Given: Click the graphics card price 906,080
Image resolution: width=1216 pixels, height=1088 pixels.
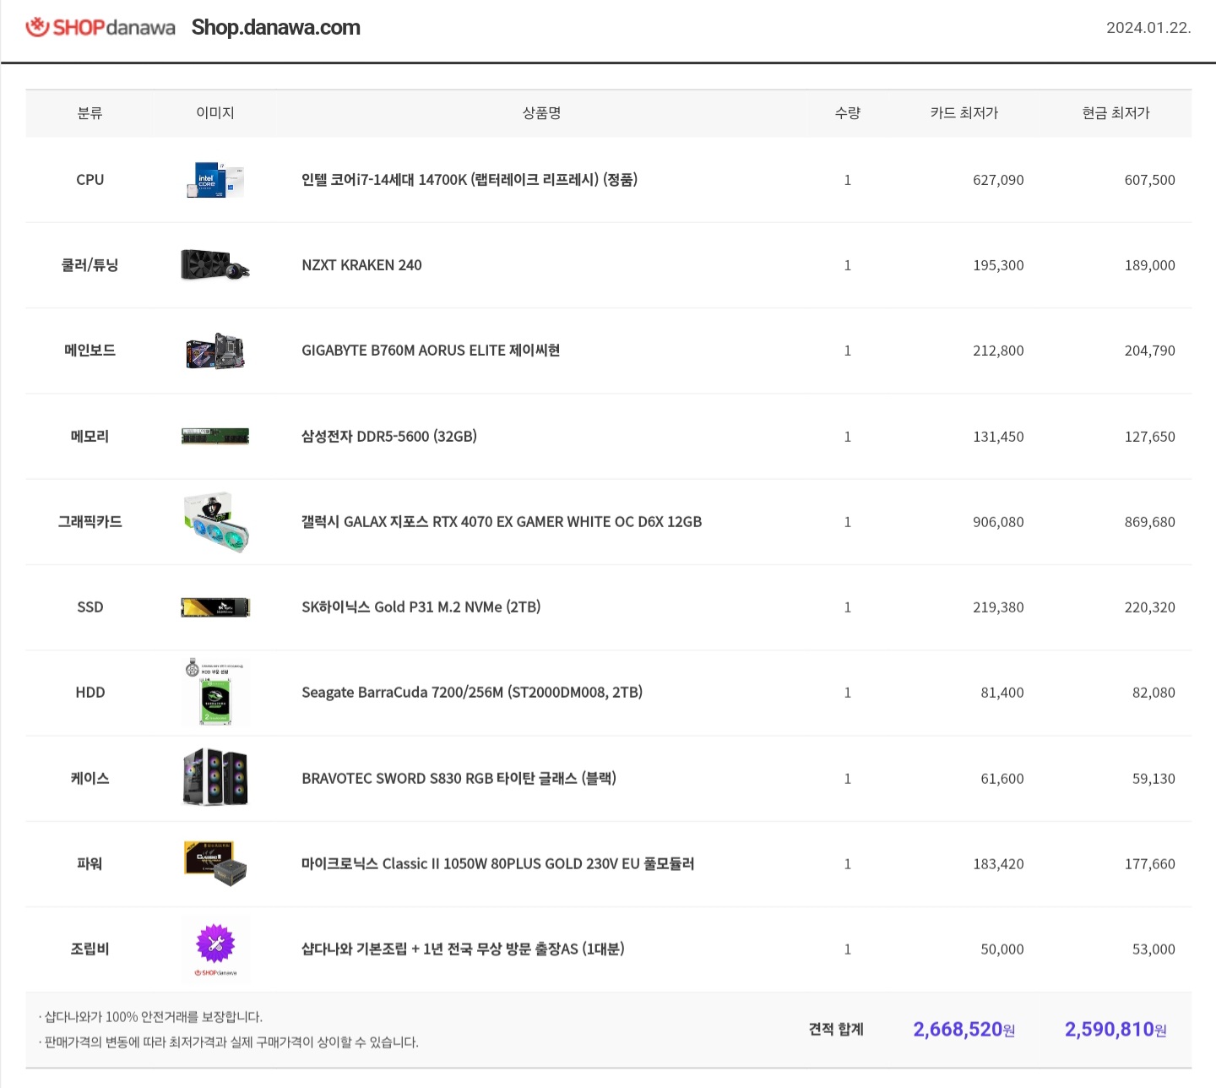Looking at the screenshot, I should 998,522.
